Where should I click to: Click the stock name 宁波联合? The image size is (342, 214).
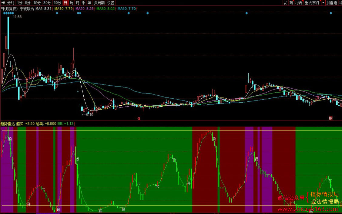point(27,9)
